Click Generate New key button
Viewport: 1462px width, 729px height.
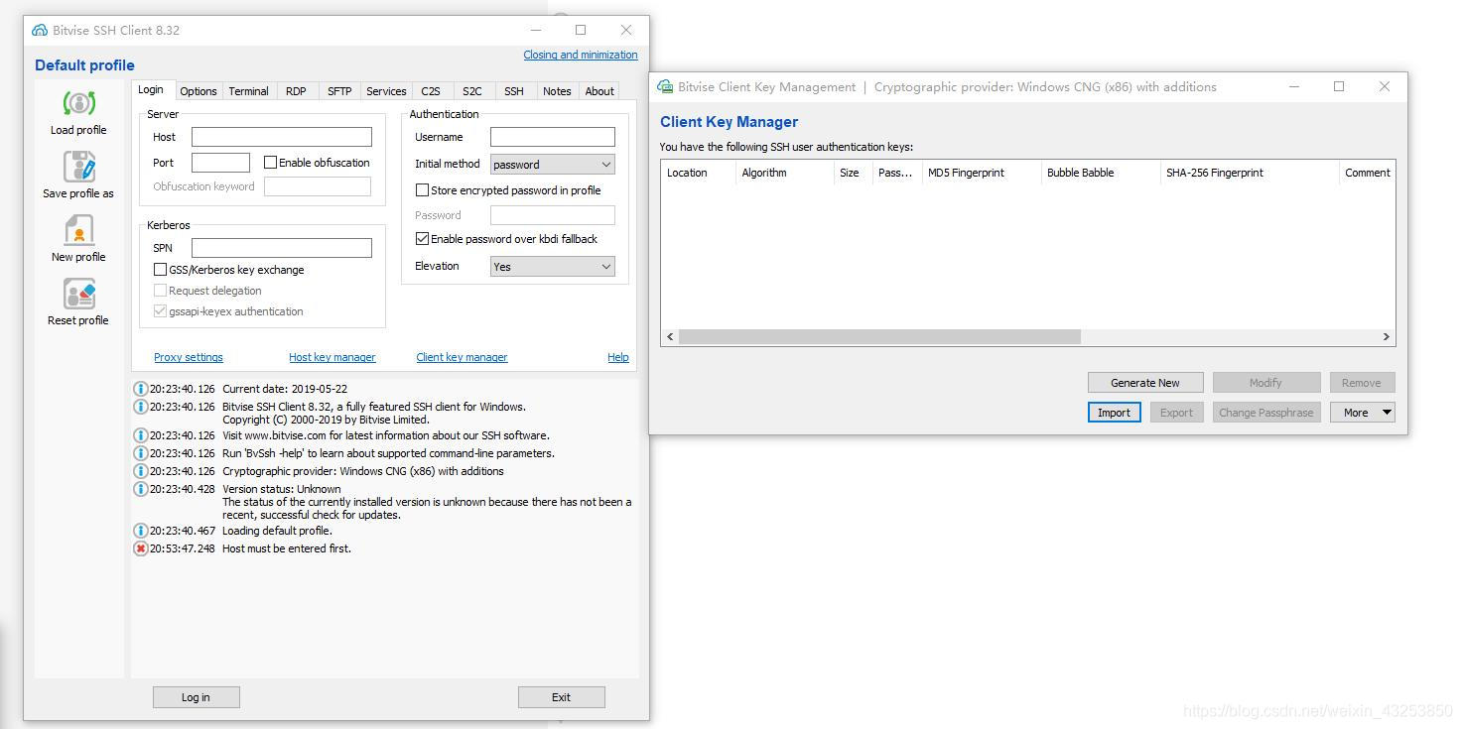(1145, 383)
